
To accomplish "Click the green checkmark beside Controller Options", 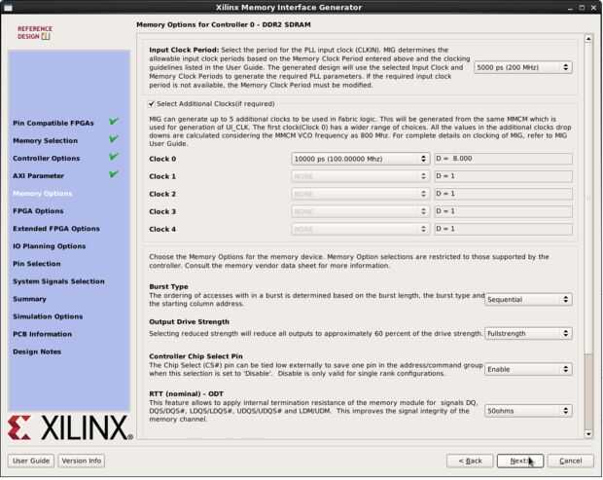I will click(x=113, y=157).
